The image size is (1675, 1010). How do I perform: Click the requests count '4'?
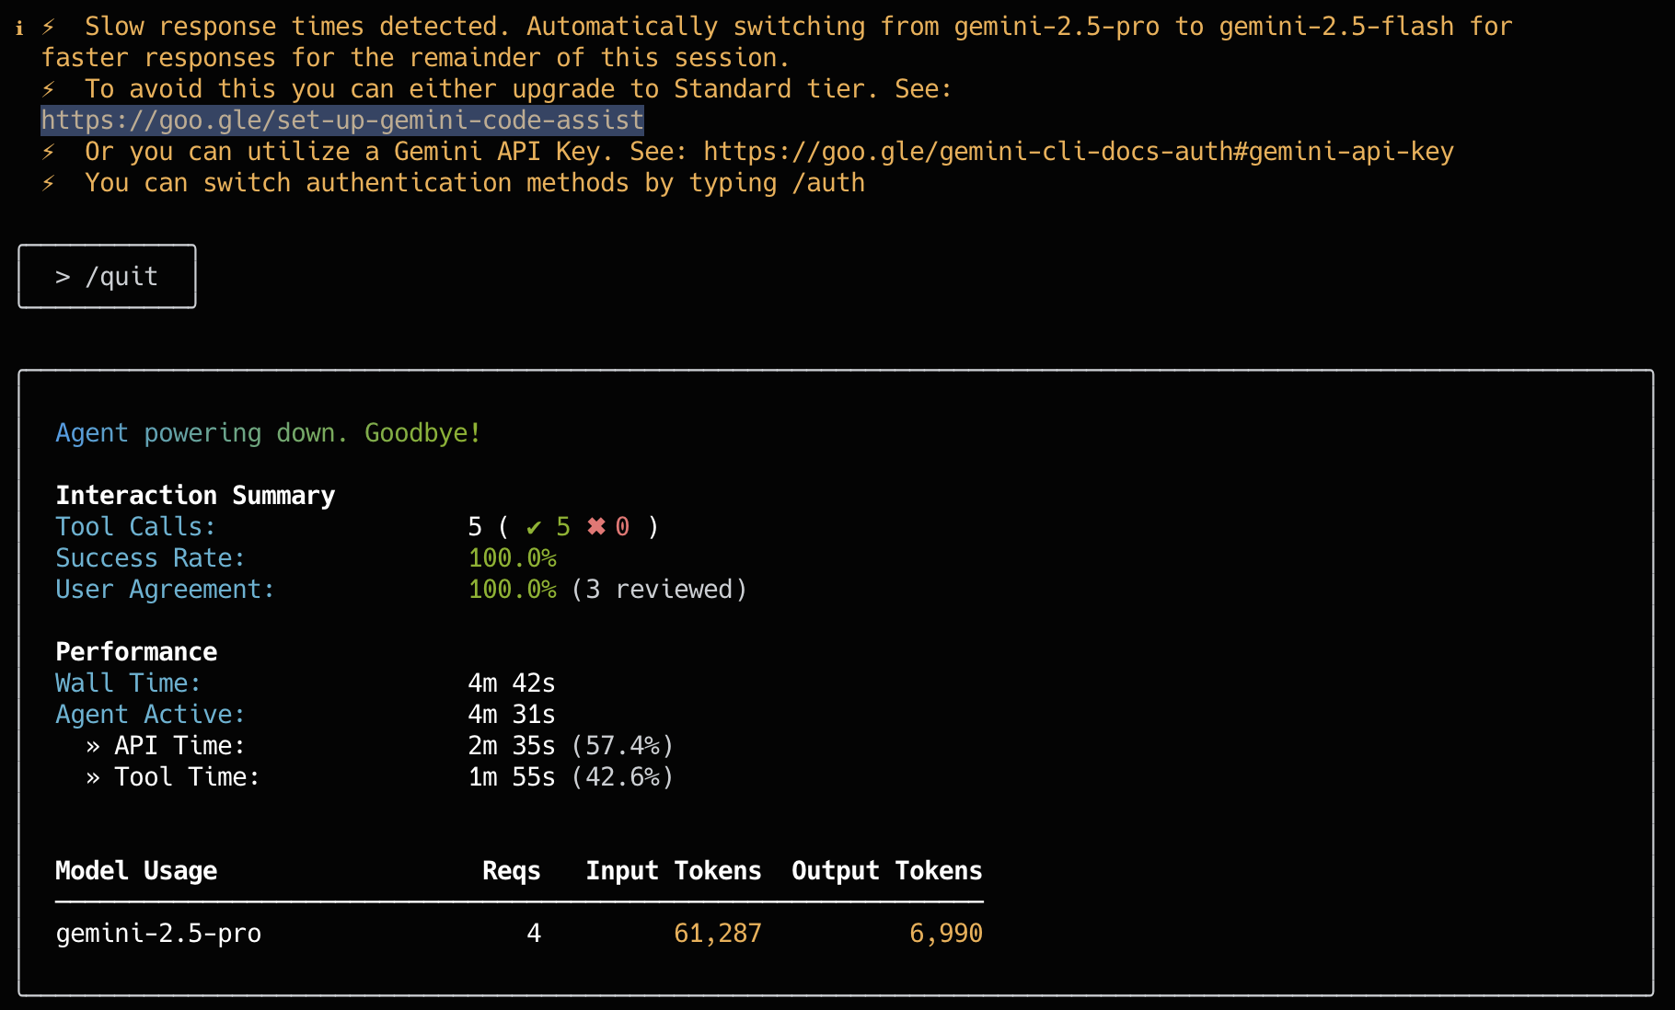tap(534, 934)
